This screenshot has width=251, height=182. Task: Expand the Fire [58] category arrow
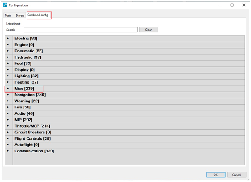click(8, 107)
